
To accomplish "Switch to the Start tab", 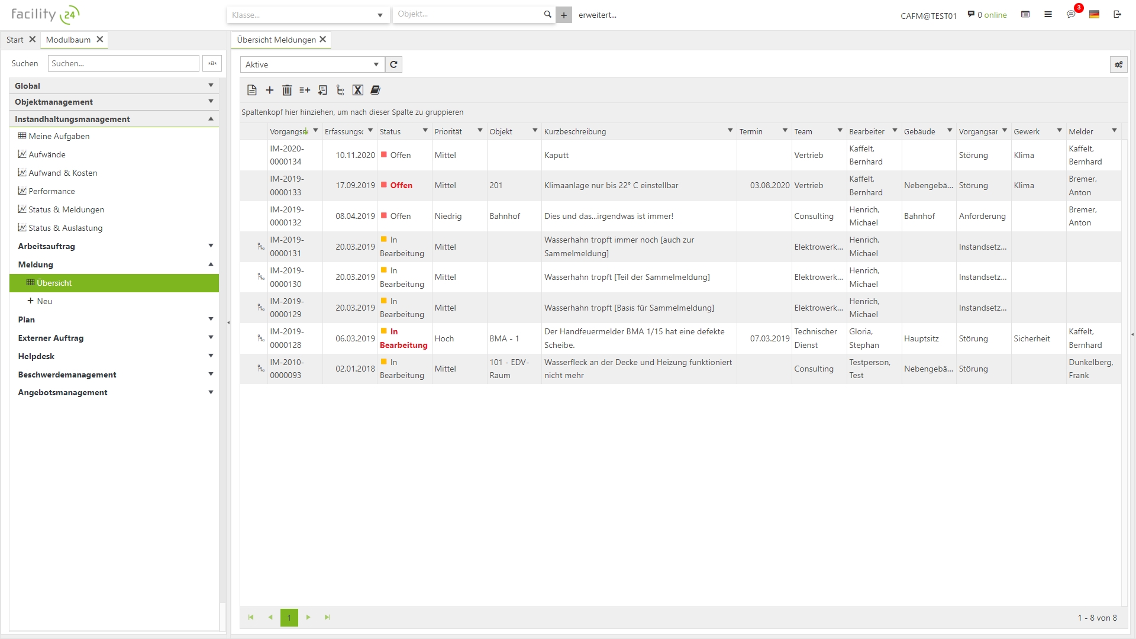I will [15, 40].
